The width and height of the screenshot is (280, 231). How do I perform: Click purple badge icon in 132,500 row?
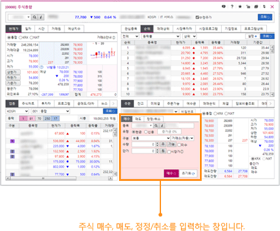(13, 151)
